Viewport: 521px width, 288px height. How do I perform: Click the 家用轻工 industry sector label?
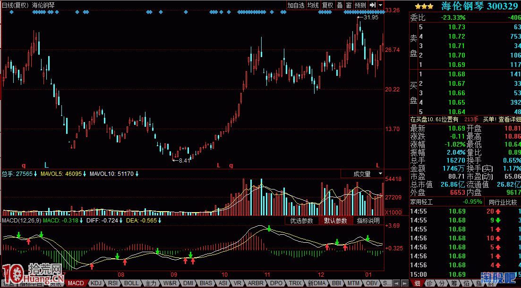(x=422, y=202)
